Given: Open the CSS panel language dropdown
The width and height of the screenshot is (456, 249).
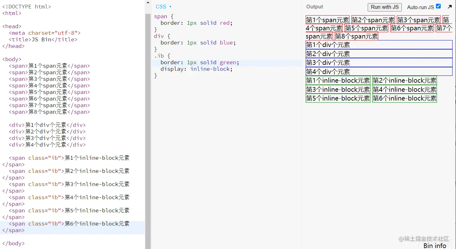Looking at the screenshot, I should click(x=163, y=7).
